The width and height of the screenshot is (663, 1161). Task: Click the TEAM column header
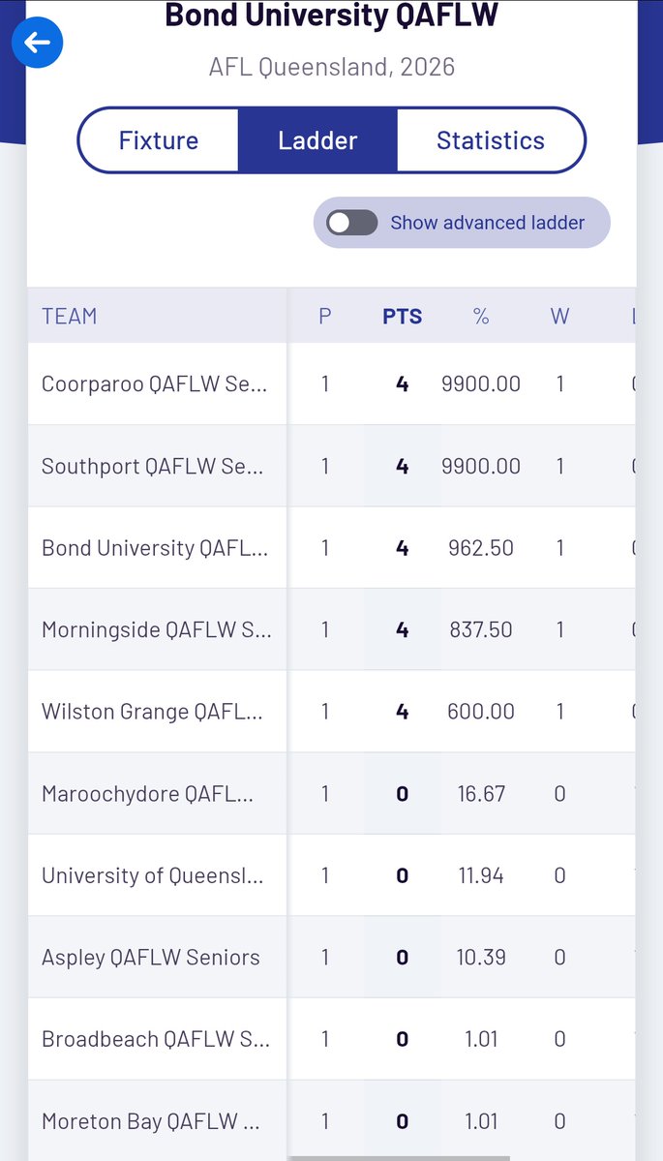pos(70,317)
